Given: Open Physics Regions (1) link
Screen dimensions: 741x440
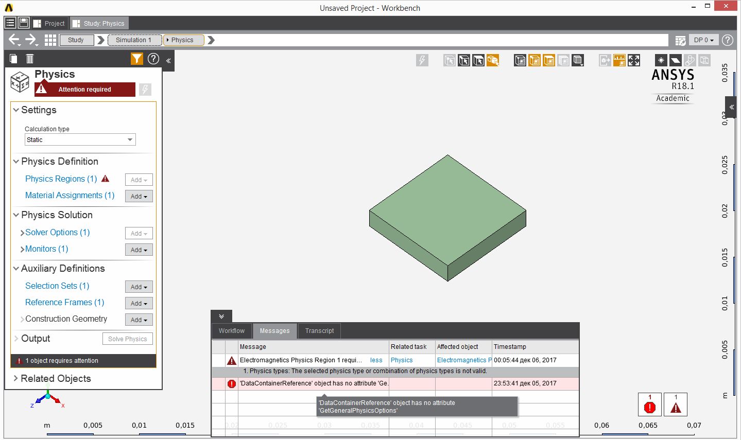Looking at the screenshot, I should point(61,179).
